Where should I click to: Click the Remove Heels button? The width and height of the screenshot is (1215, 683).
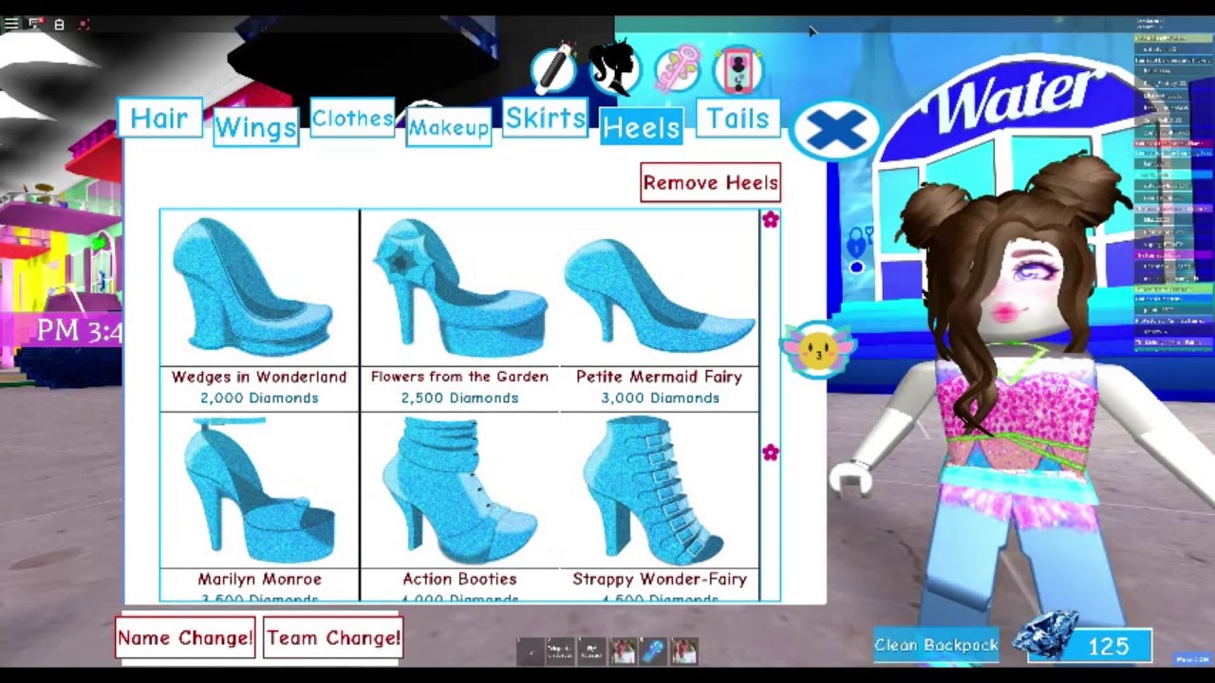710,183
